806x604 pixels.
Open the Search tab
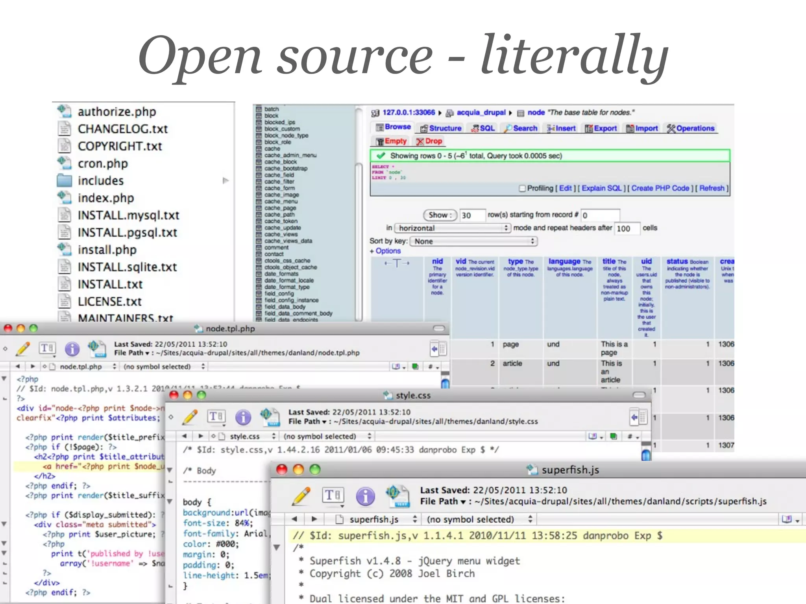click(x=521, y=128)
